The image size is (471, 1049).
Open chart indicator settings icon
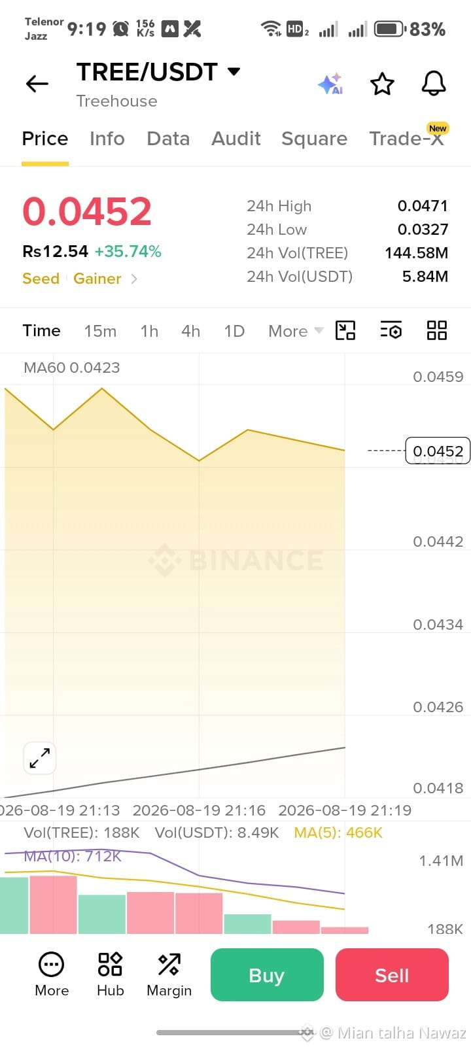tap(391, 330)
